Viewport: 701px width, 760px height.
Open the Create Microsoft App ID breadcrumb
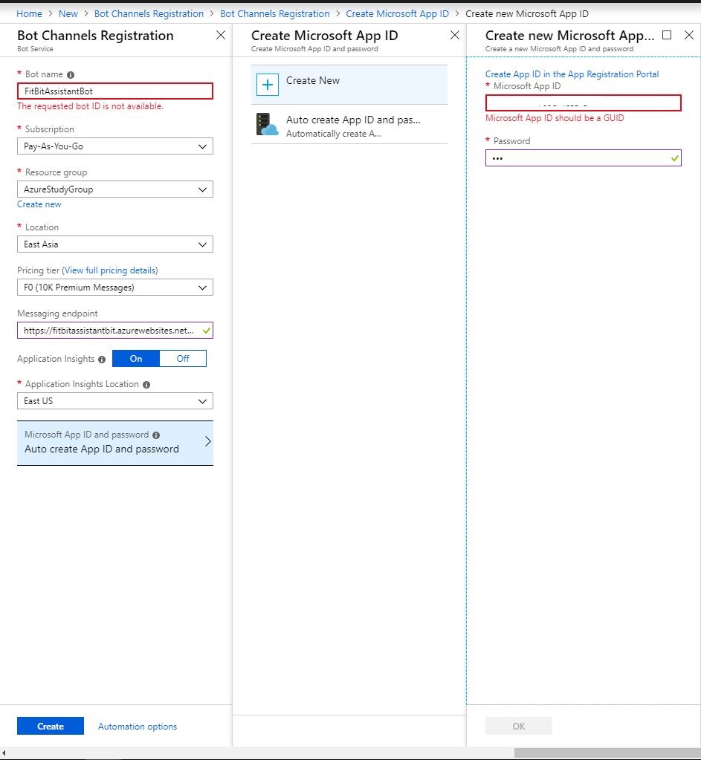[397, 13]
